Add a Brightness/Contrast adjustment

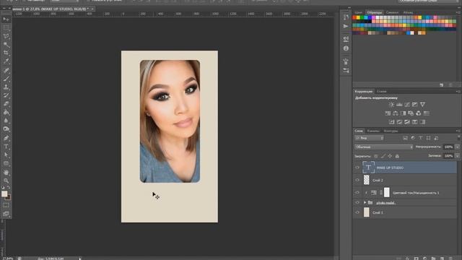[391, 104]
